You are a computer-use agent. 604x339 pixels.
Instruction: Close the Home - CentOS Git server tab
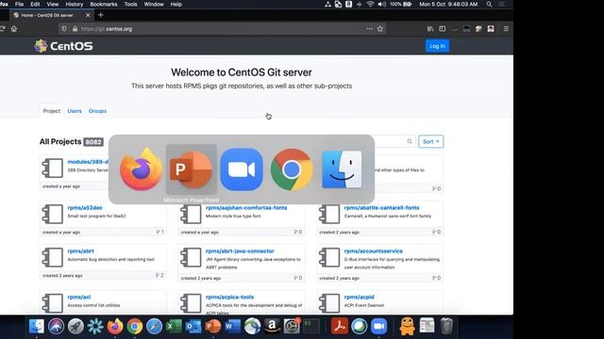(88, 15)
